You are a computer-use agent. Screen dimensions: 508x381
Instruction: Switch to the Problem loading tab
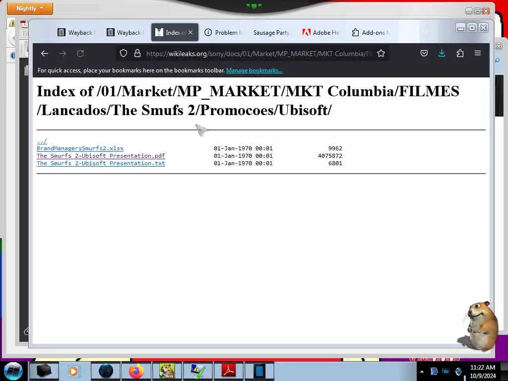tap(223, 32)
